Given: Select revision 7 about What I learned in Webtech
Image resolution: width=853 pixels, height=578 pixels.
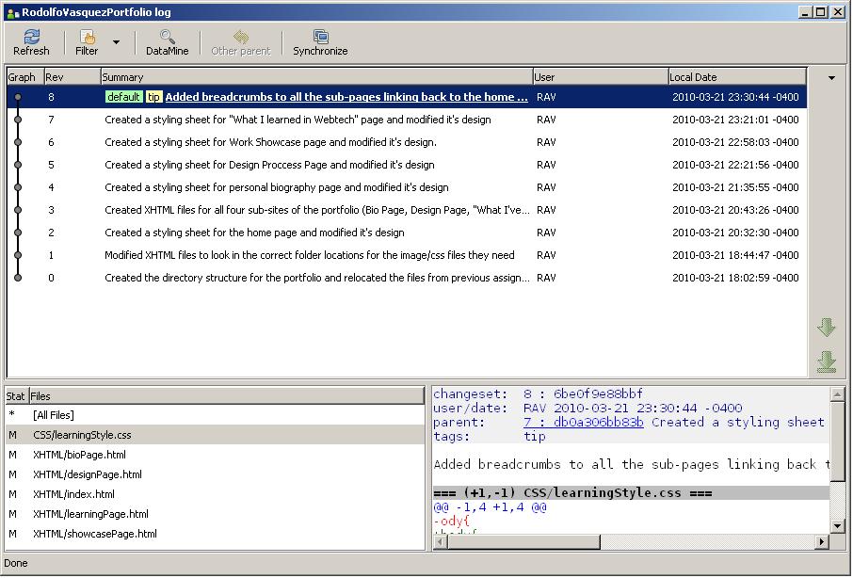Looking at the screenshot, I should click(407, 120).
